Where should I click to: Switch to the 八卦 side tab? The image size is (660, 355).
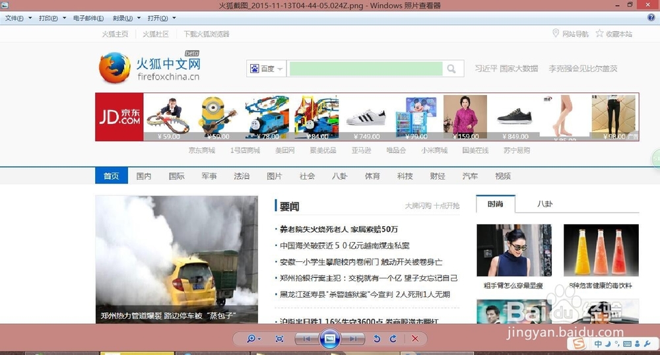(544, 204)
